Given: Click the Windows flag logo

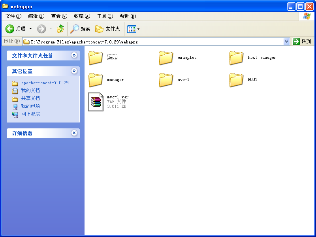Looking at the screenshot, I should tap(307, 16).
